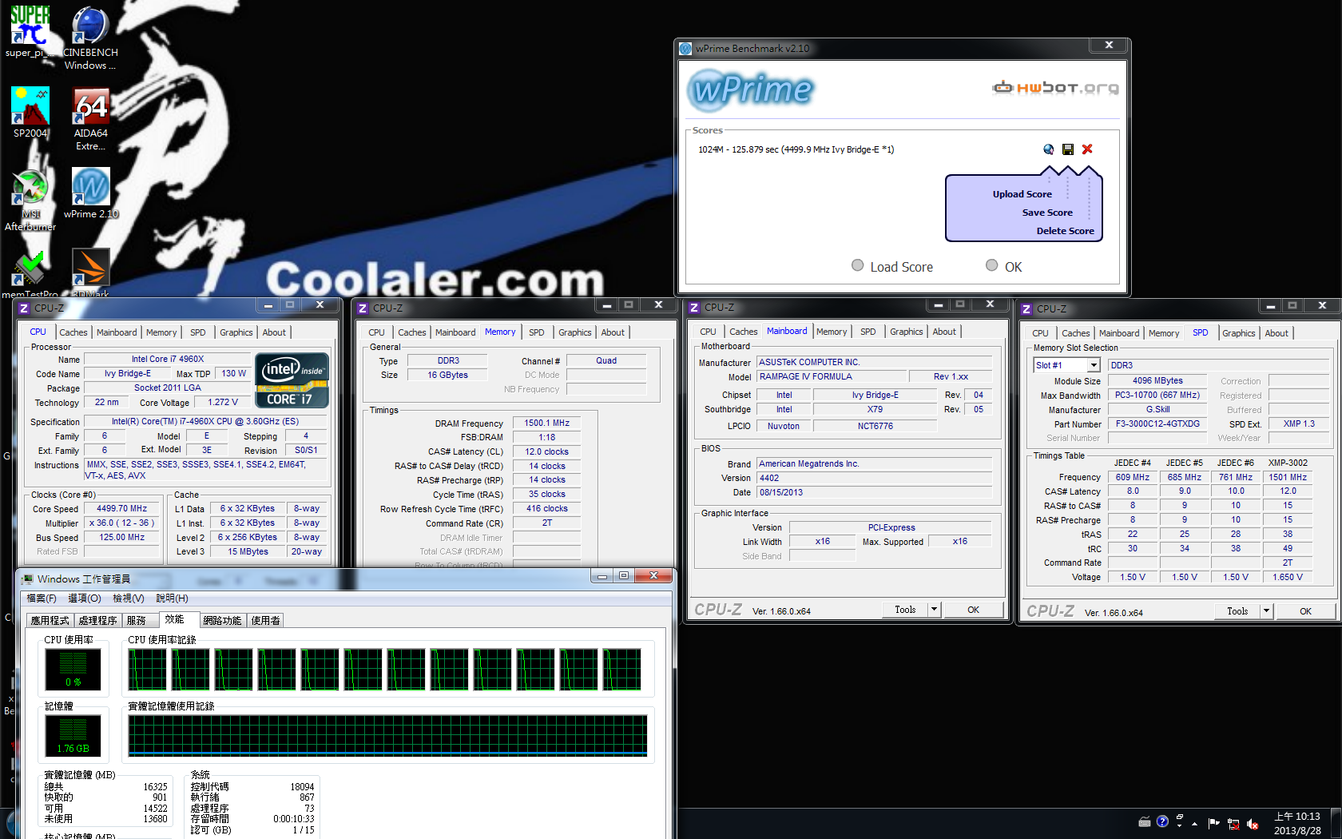Open the super_pi desktop shortcut
Screen dimensions: 1342x839
tap(30, 32)
